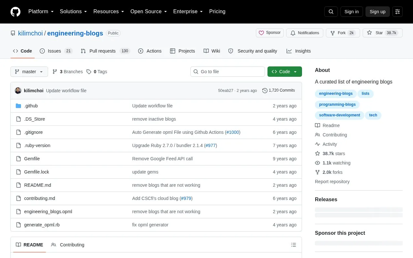Open the 1,720 Commits history
Viewport: 413px width, 258px height.
pos(278,90)
